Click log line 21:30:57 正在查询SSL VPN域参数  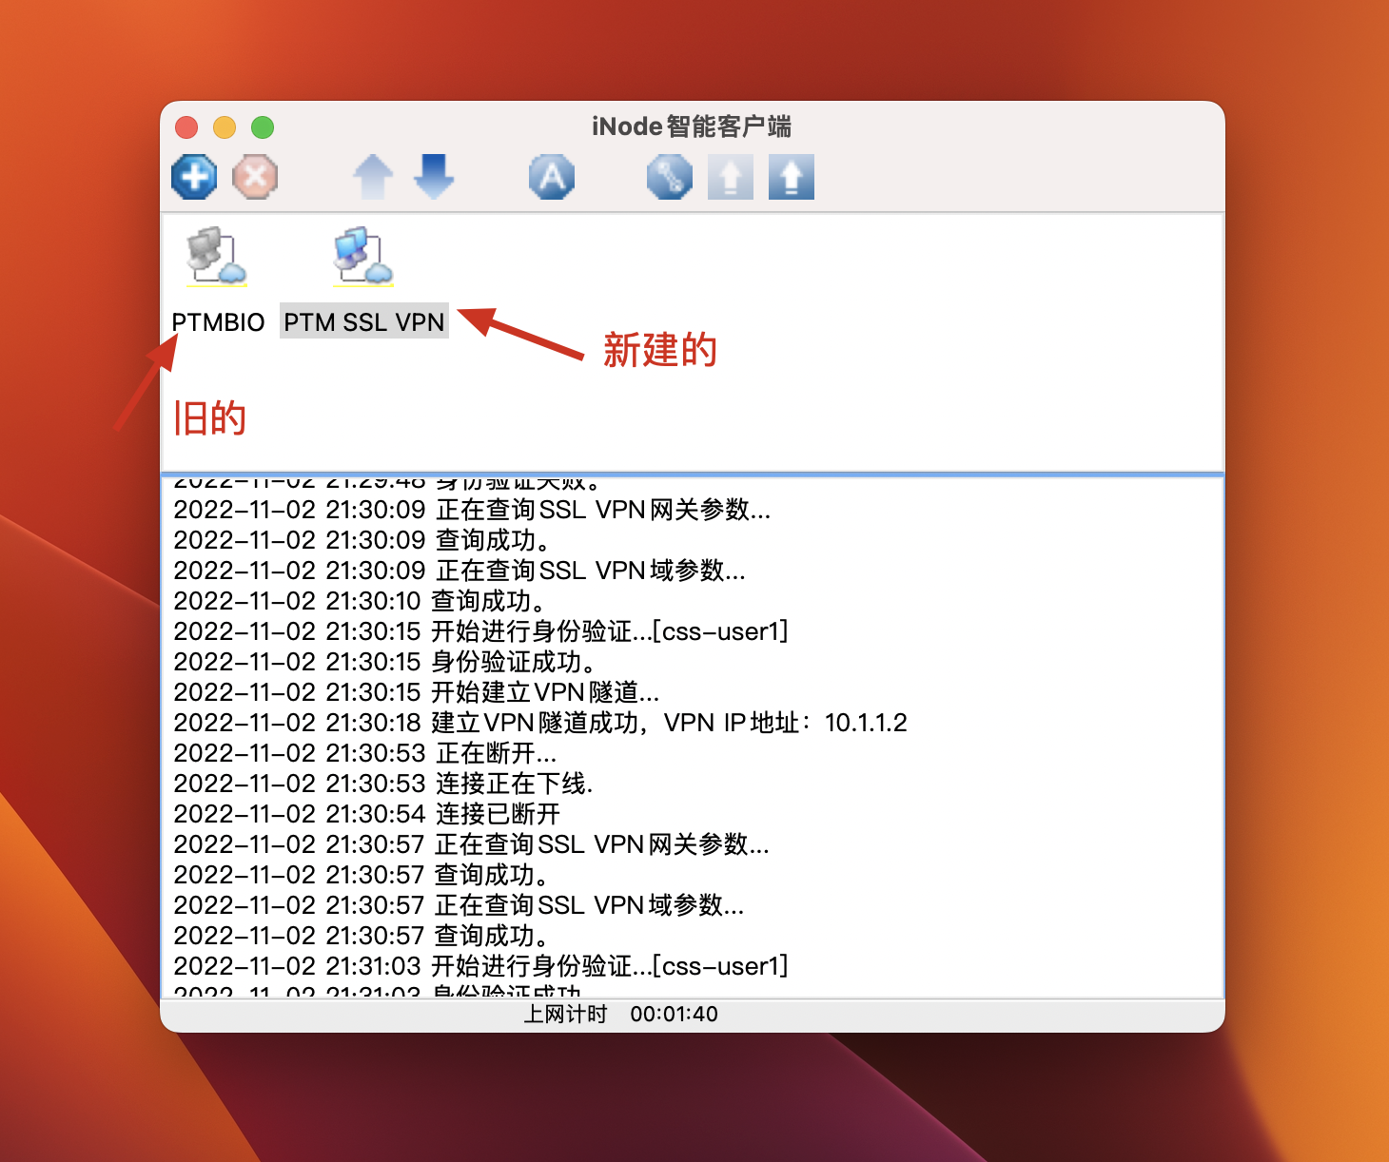pyautogui.click(x=459, y=905)
